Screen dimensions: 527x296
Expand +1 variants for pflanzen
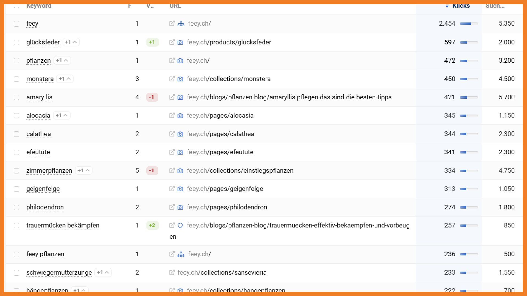click(62, 61)
